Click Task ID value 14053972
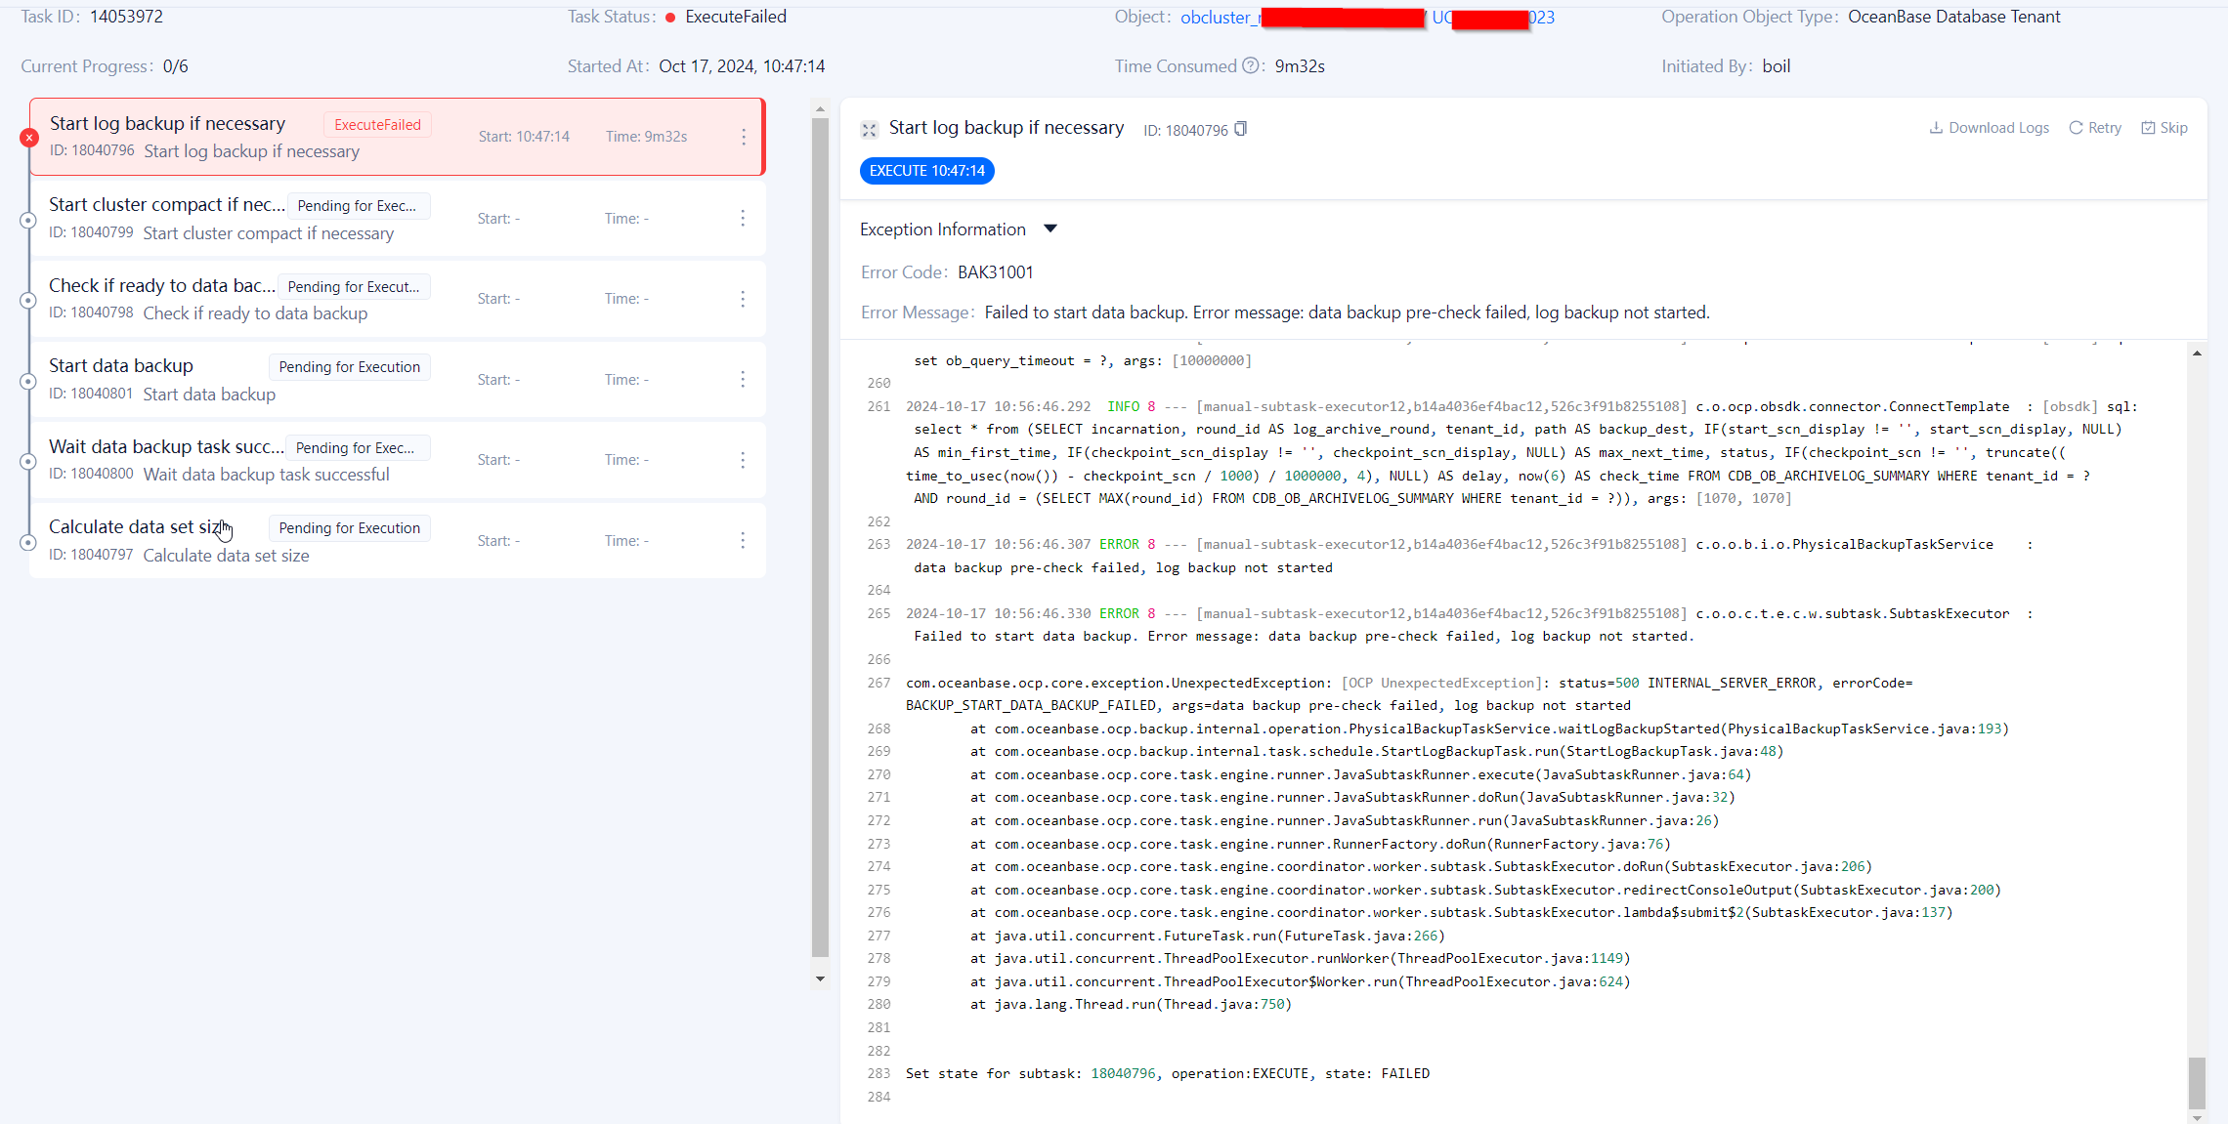The width and height of the screenshot is (2228, 1124). click(126, 17)
